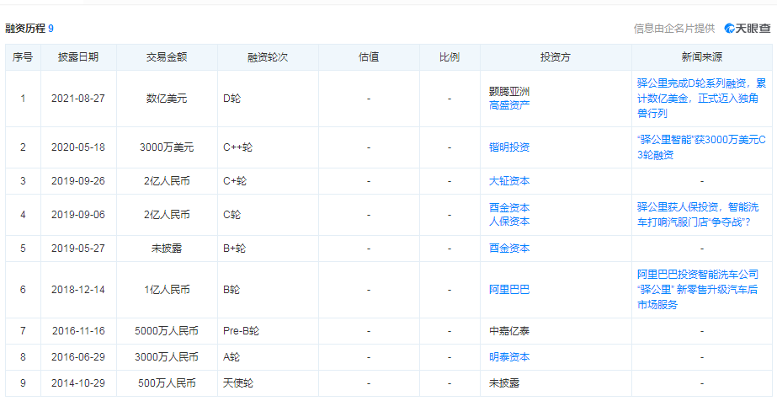
Task: Click the 信息由企名片提供 attribution text
Action: (x=673, y=29)
